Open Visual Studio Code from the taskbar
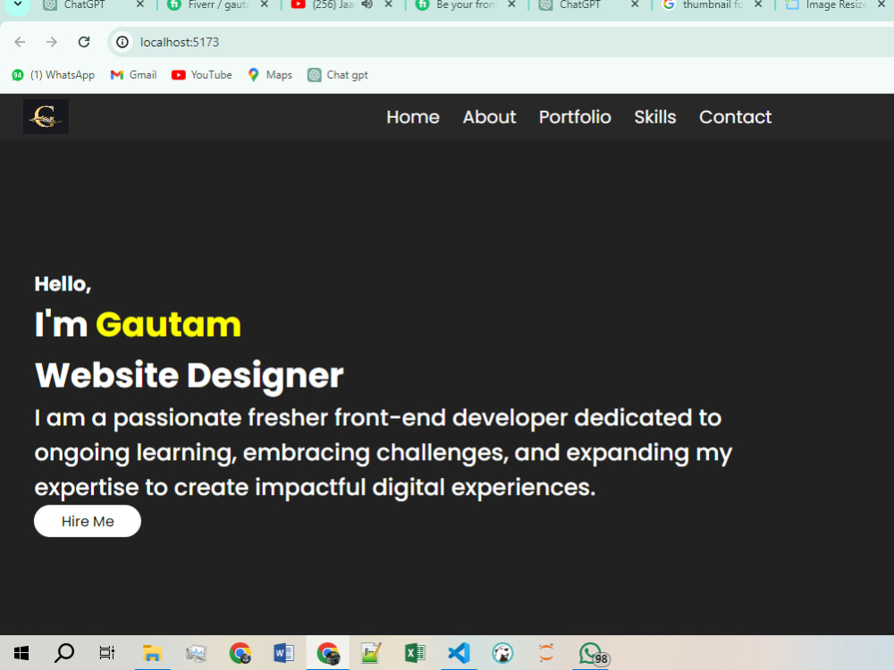The width and height of the screenshot is (894, 670). [459, 653]
